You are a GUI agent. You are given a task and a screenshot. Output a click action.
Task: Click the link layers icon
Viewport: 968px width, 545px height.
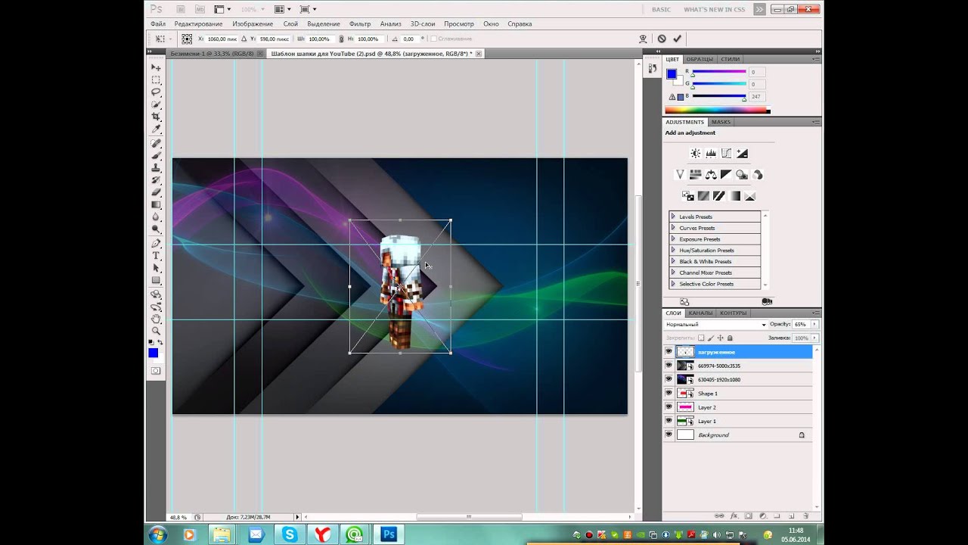[718, 515]
